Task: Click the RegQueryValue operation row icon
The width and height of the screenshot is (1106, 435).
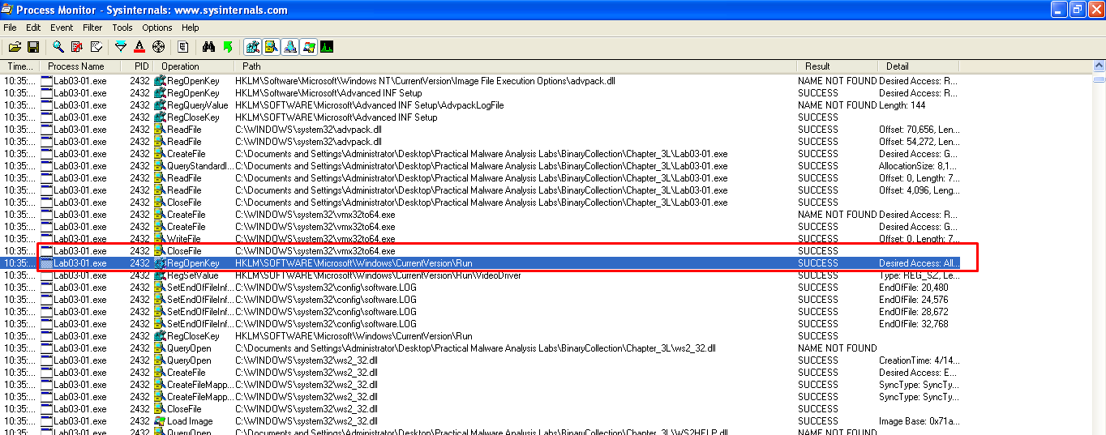Action: click(x=160, y=105)
